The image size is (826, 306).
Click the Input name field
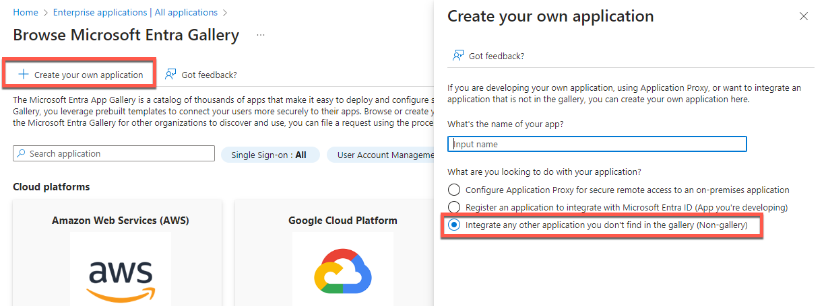[x=597, y=144]
